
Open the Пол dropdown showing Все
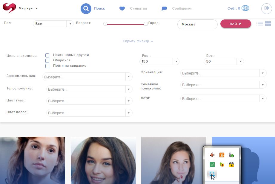click(x=53, y=24)
